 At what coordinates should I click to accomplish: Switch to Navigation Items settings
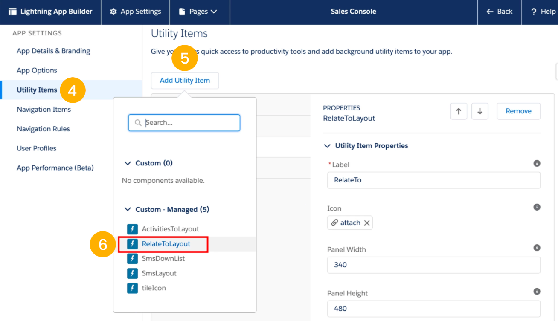[x=44, y=109]
